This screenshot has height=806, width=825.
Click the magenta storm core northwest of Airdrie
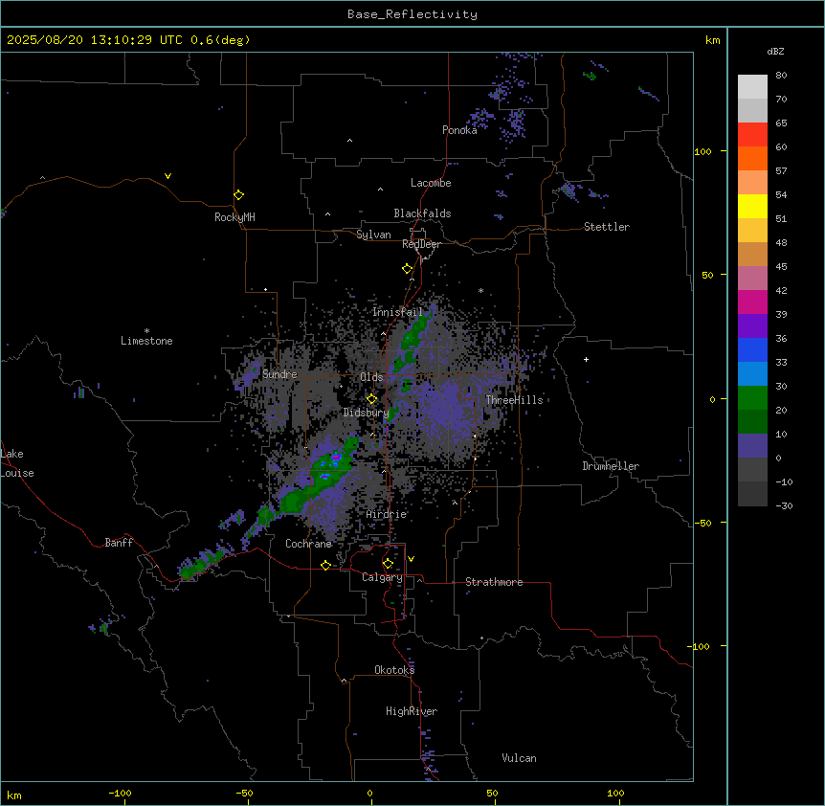[x=336, y=457]
